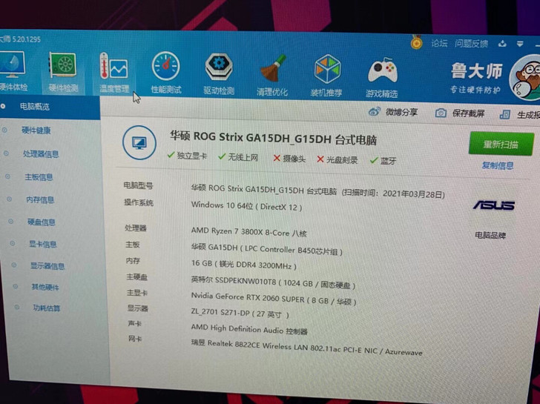Image resolution: width=540 pixels, height=404 pixels.
Task: Click ZL_2701 S271-DP monitor text
Action: coord(240,313)
